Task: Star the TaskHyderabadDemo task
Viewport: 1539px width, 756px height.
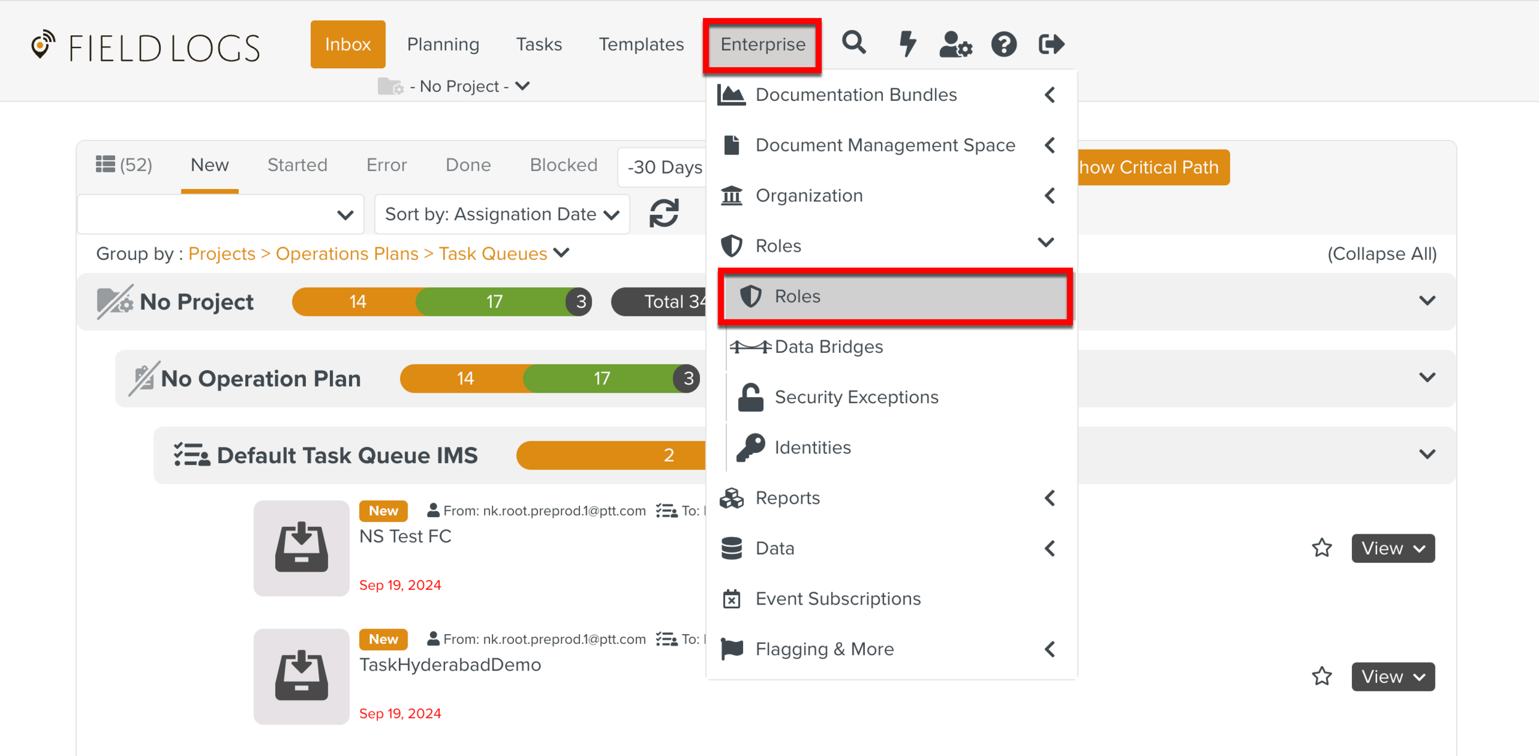Action: 1322,677
